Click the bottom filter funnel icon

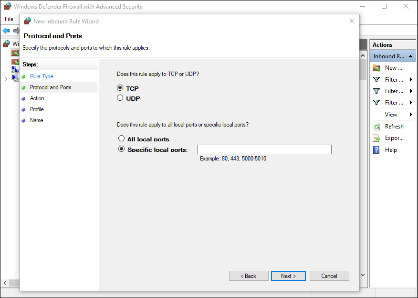pos(376,103)
